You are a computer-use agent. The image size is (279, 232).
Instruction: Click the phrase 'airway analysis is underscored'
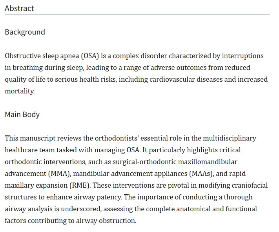(53, 209)
